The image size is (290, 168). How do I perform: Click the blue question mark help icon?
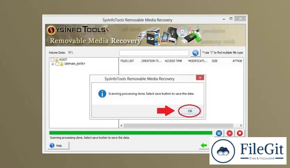pyautogui.click(x=52, y=145)
